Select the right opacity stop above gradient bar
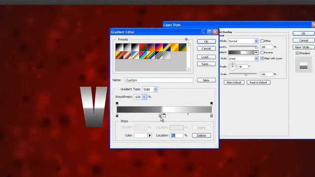This screenshot has height=177, width=315. (211, 104)
